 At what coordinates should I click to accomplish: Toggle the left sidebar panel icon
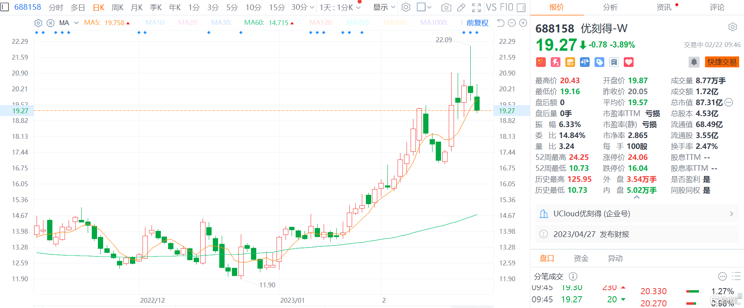point(4,7)
